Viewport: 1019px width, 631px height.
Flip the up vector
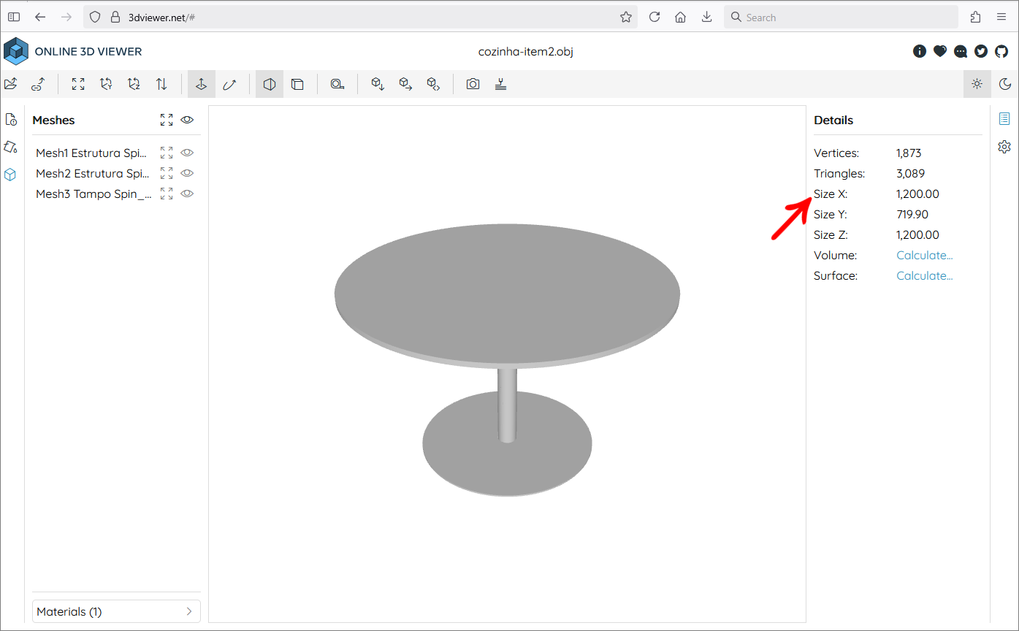[161, 84]
